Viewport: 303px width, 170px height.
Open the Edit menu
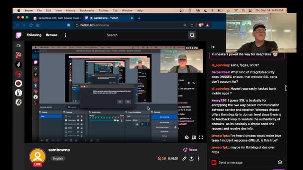pos(48,10)
